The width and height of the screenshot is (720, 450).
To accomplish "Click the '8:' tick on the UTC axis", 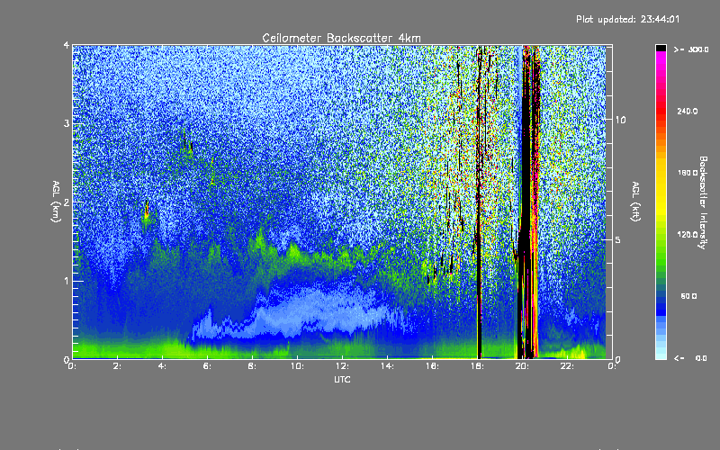I will [252, 366].
